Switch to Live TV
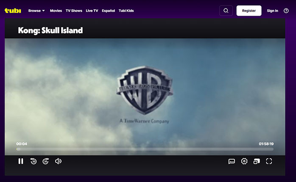This screenshot has height=182, width=296. point(92,11)
